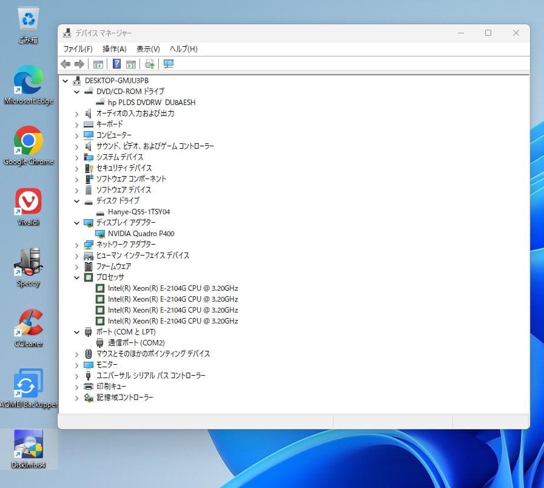Image resolution: width=544 pixels, height=488 pixels.
Task: Collapse the DVD/CD-ROM ドライブ category
Action: 76,91
